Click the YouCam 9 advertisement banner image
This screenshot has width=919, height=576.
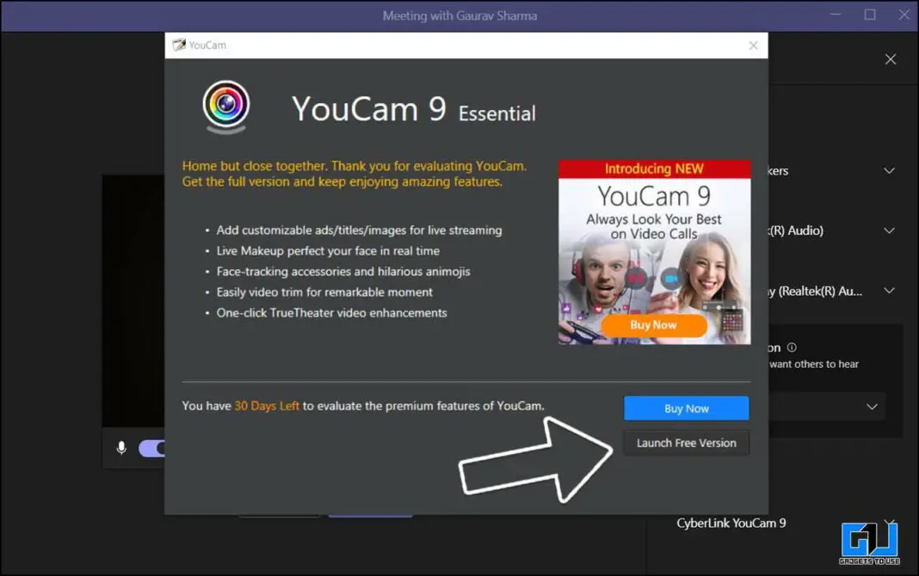click(x=654, y=252)
